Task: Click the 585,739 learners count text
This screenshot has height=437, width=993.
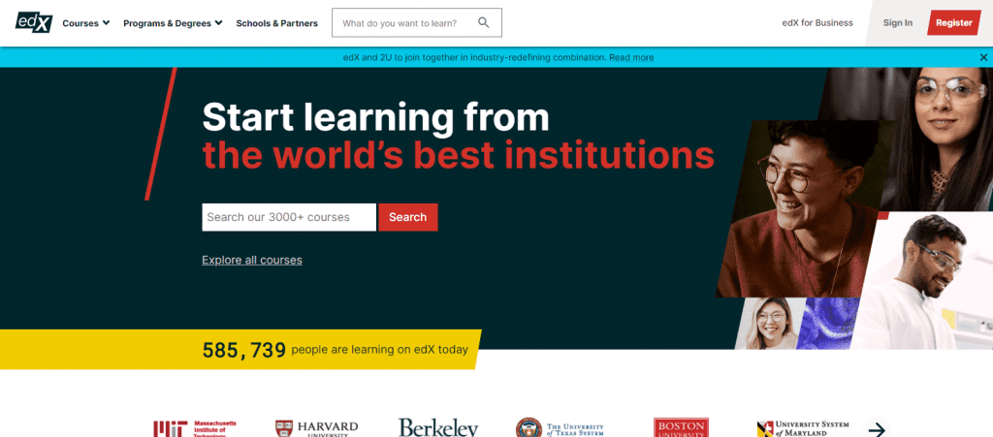Action: click(243, 350)
